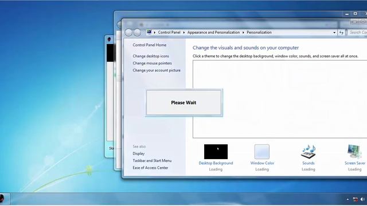Viewport: 367px width, 206px height.
Task: Minimize the rear window behind Personalization
Action: [347, 14]
